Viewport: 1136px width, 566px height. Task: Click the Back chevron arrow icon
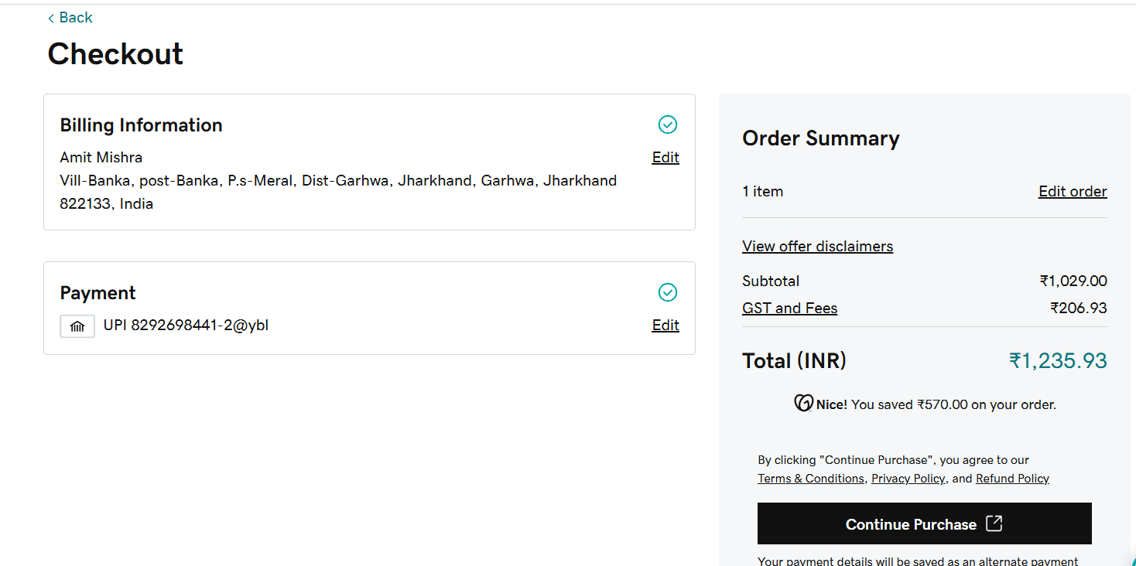coord(51,18)
